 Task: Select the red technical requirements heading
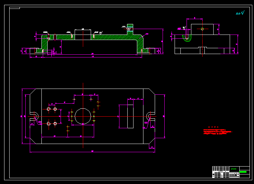click(x=213, y=127)
